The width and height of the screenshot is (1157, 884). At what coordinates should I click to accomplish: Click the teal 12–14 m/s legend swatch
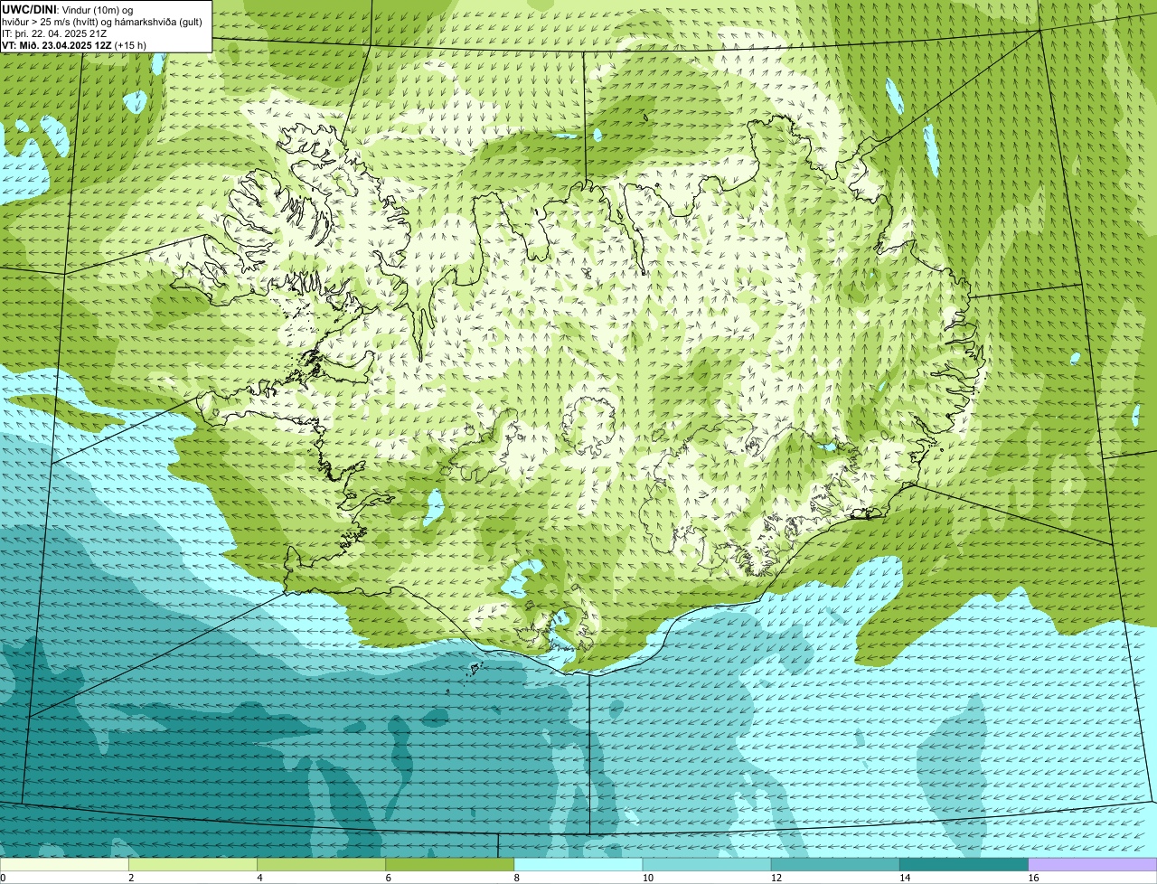pyautogui.click(x=835, y=865)
